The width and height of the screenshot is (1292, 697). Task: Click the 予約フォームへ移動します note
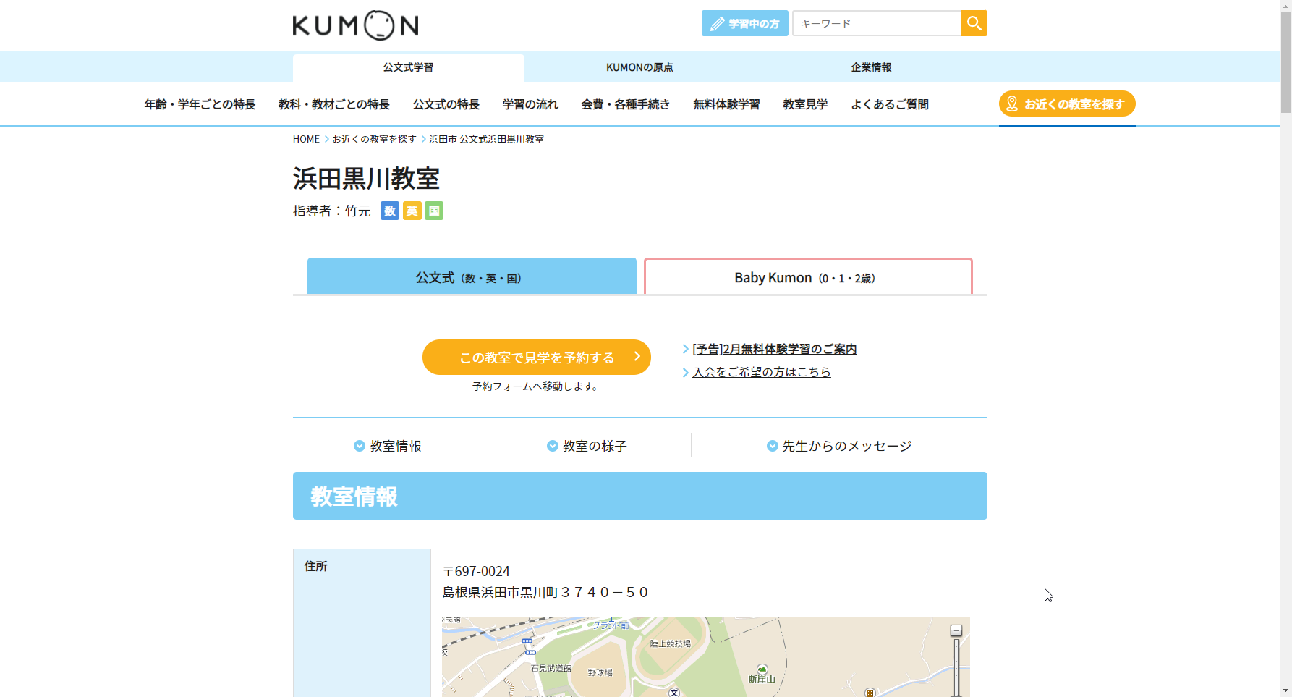536,386
